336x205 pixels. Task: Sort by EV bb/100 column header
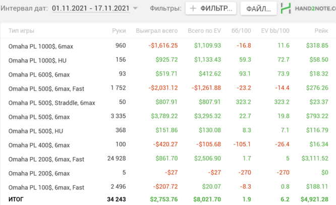point(275,31)
